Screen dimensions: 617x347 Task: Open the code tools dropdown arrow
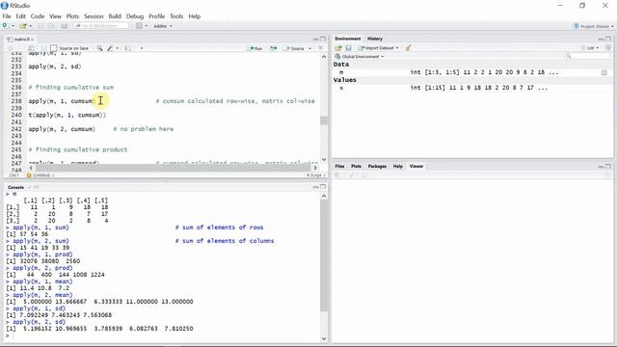[118, 48]
